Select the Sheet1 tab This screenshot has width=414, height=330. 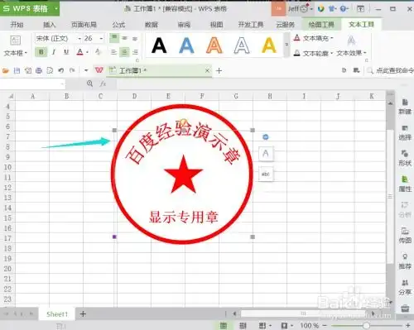[57, 314]
